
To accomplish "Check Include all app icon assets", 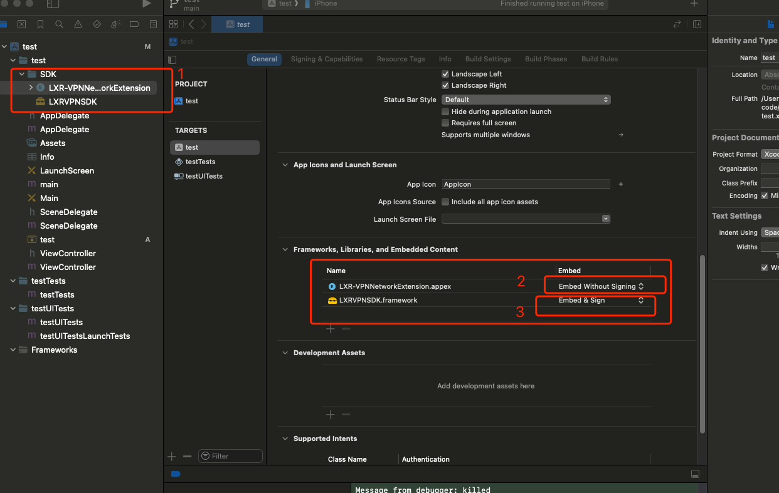I will point(445,202).
